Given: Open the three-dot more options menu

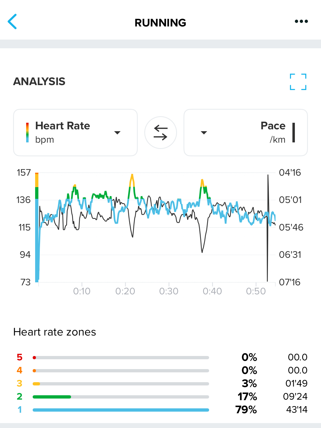Looking at the screenshot, I should pos(301,21).
